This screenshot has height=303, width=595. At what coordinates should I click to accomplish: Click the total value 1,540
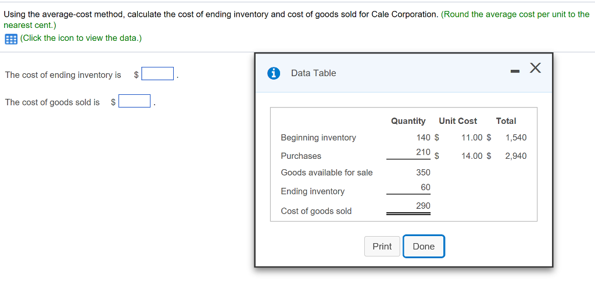pyautogui.click(x=516, y=137)
